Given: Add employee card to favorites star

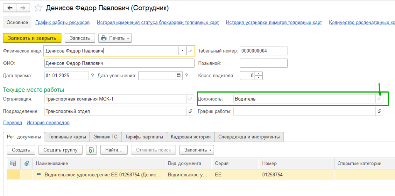Looking at the screenshot, I should tap(38, 8).
